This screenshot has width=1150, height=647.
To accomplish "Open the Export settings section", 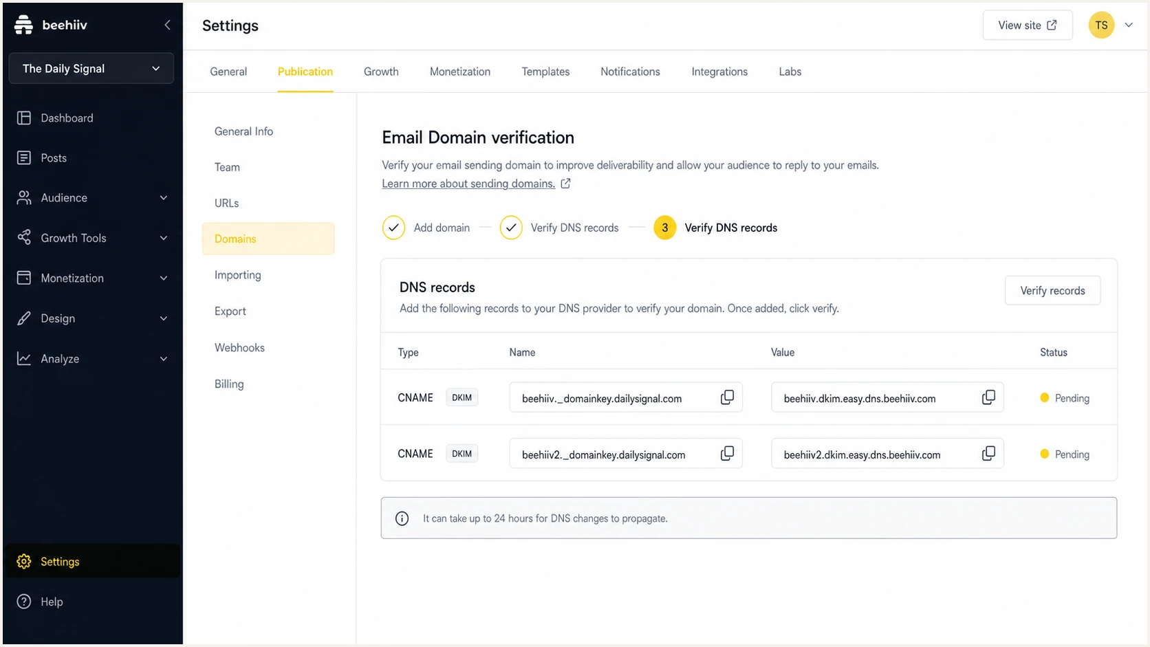I will coord(230,311).
